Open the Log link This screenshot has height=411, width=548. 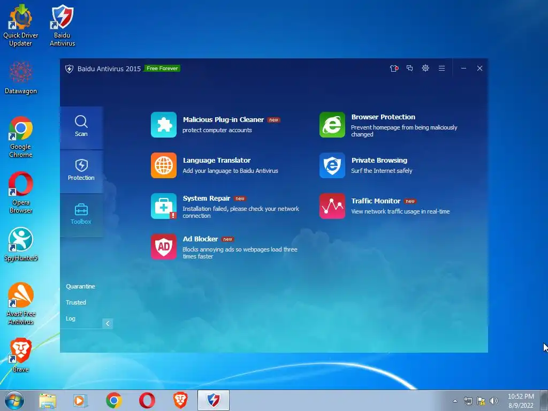tap(71, 318)
